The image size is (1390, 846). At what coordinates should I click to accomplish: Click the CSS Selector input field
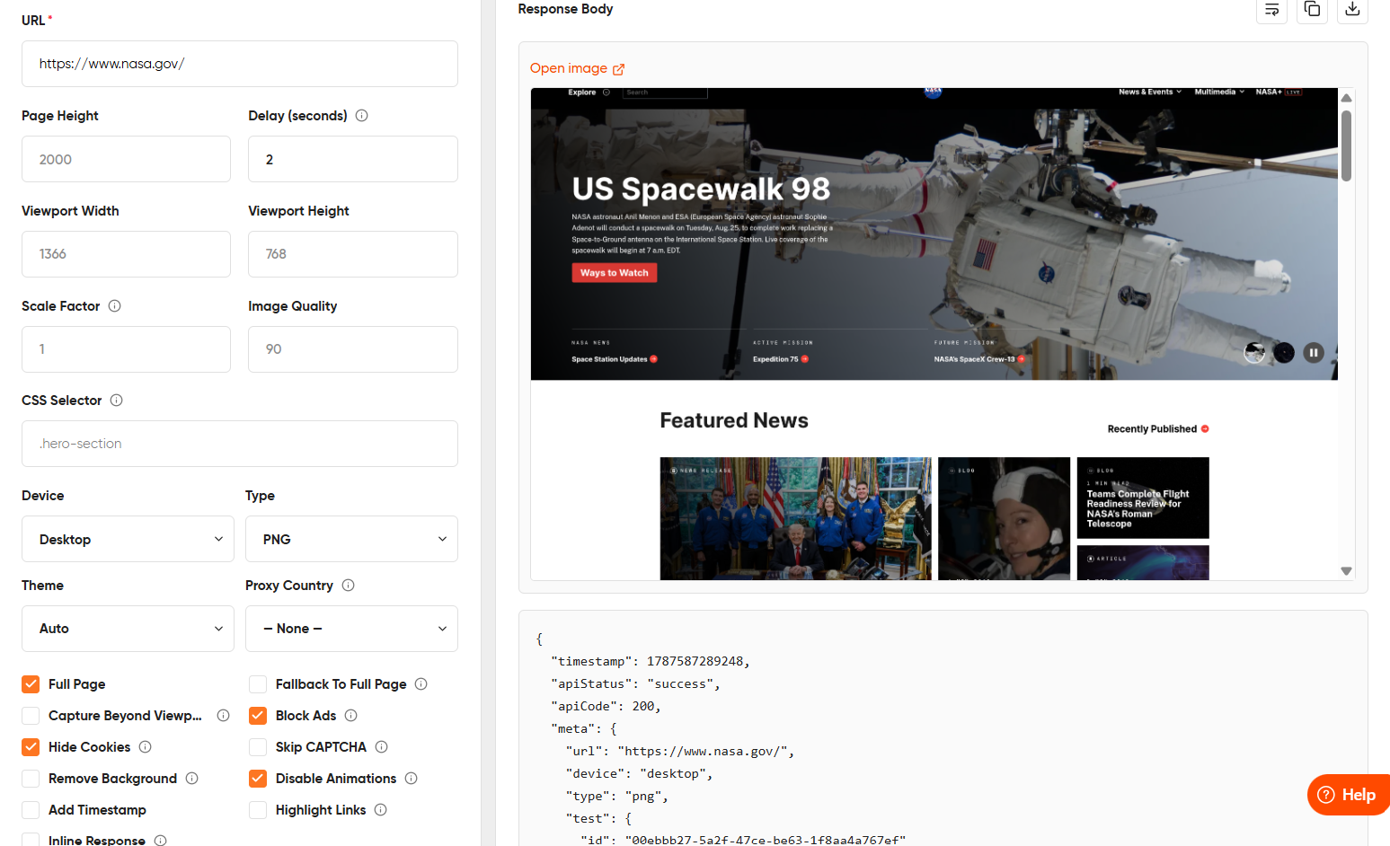[x=240, y=444]
